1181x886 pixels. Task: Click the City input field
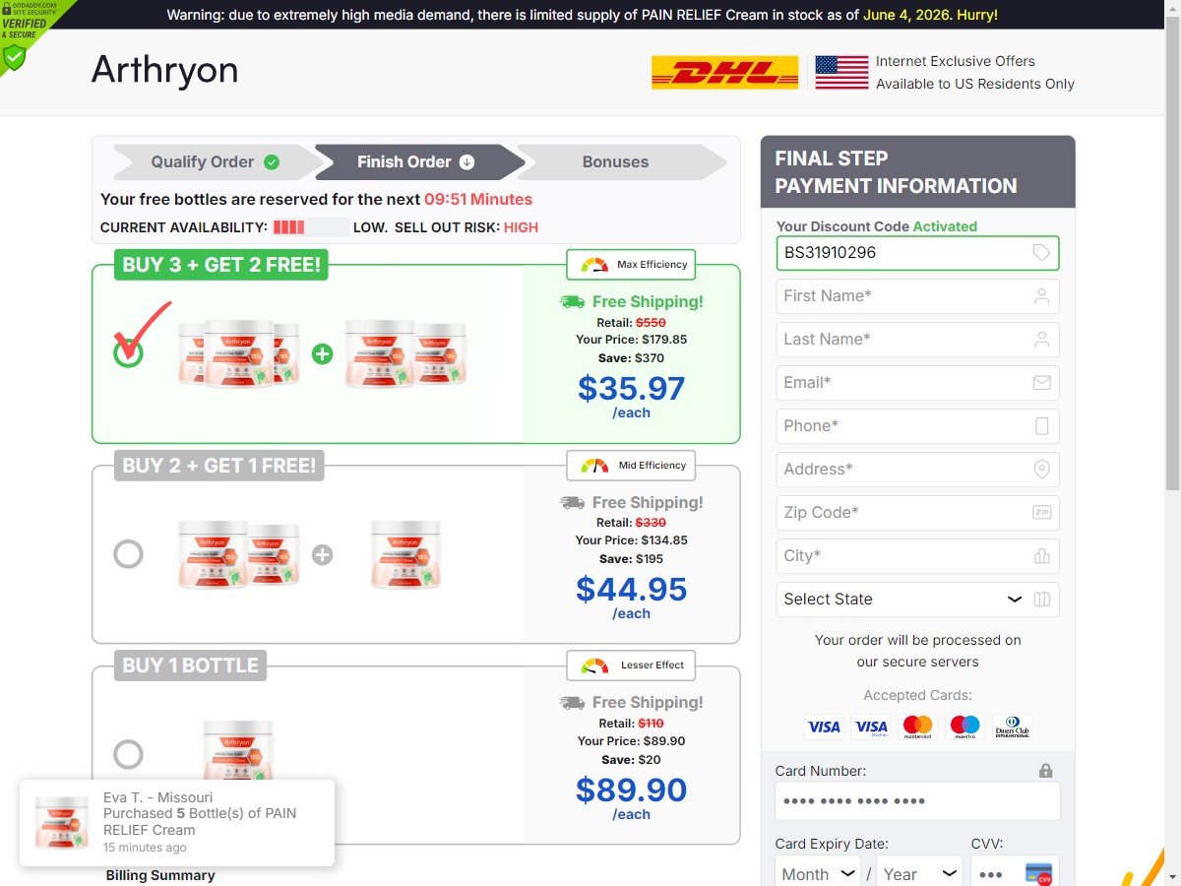917,556
